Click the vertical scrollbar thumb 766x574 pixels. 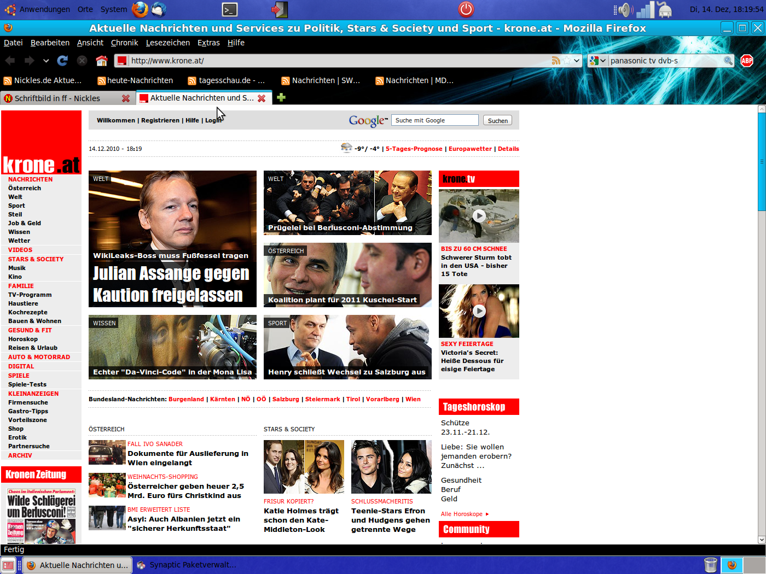pyautogui.click(x=761, y=161)
